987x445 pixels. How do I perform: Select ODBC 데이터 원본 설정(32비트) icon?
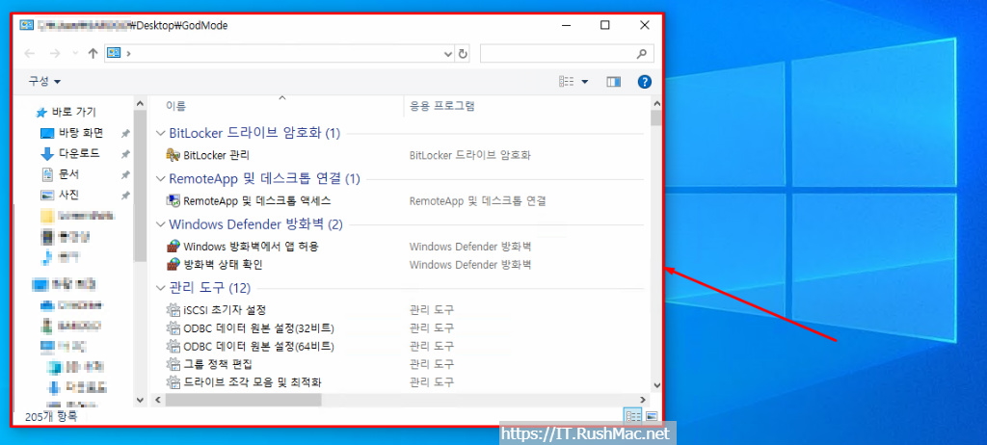point(173,327)
